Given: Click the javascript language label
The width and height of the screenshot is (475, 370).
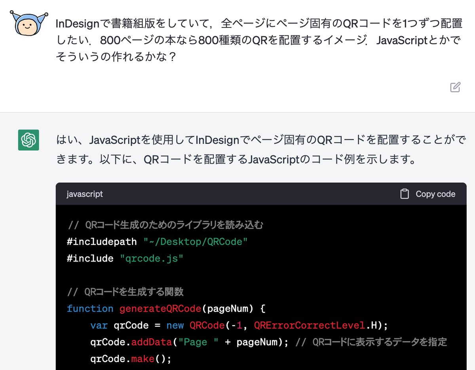Looking at the screenshot, I should [x=85, y=194].
